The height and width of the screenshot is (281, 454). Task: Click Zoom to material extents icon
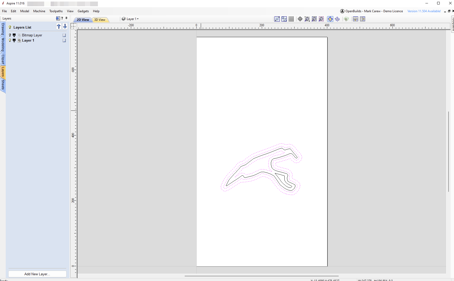314,19
